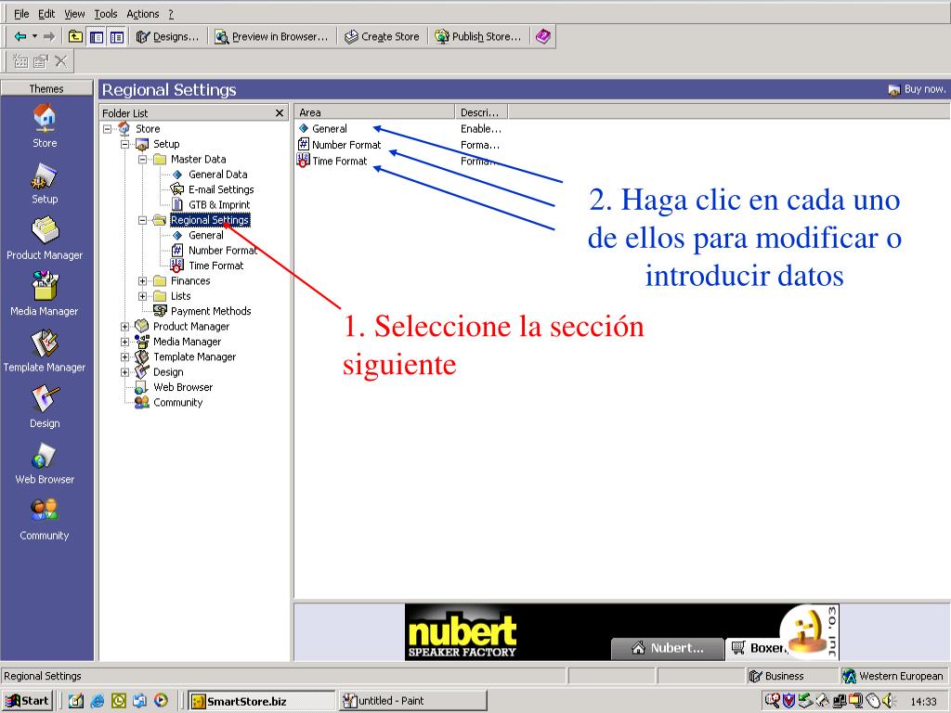Viewport: 951px width, 713px height.
Task: Expand the Product Manager tree node
Action: click(x=125, y=326)
